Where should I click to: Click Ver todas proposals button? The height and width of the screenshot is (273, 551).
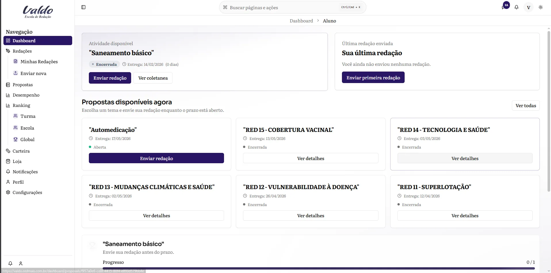[x=526, y=105]
